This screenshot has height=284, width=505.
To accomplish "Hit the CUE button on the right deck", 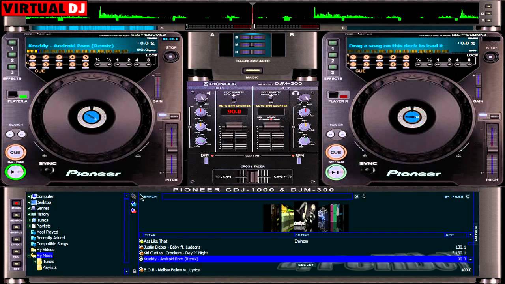I will click(336, 153).
